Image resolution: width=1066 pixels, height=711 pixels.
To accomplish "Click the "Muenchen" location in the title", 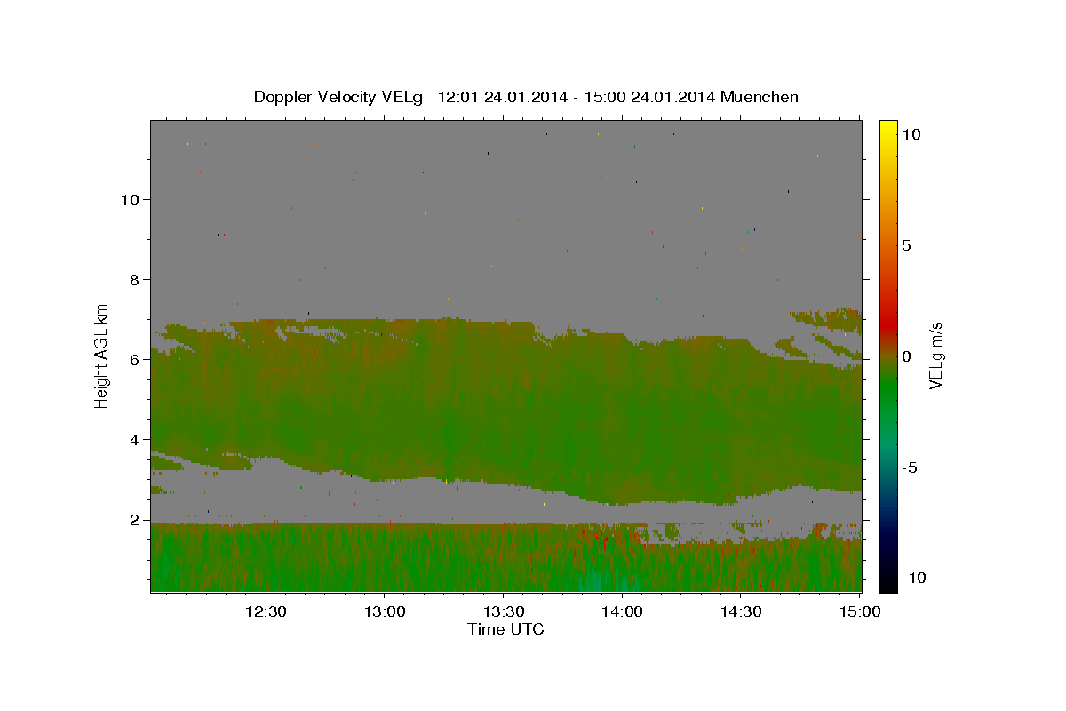I will (760, 97).
